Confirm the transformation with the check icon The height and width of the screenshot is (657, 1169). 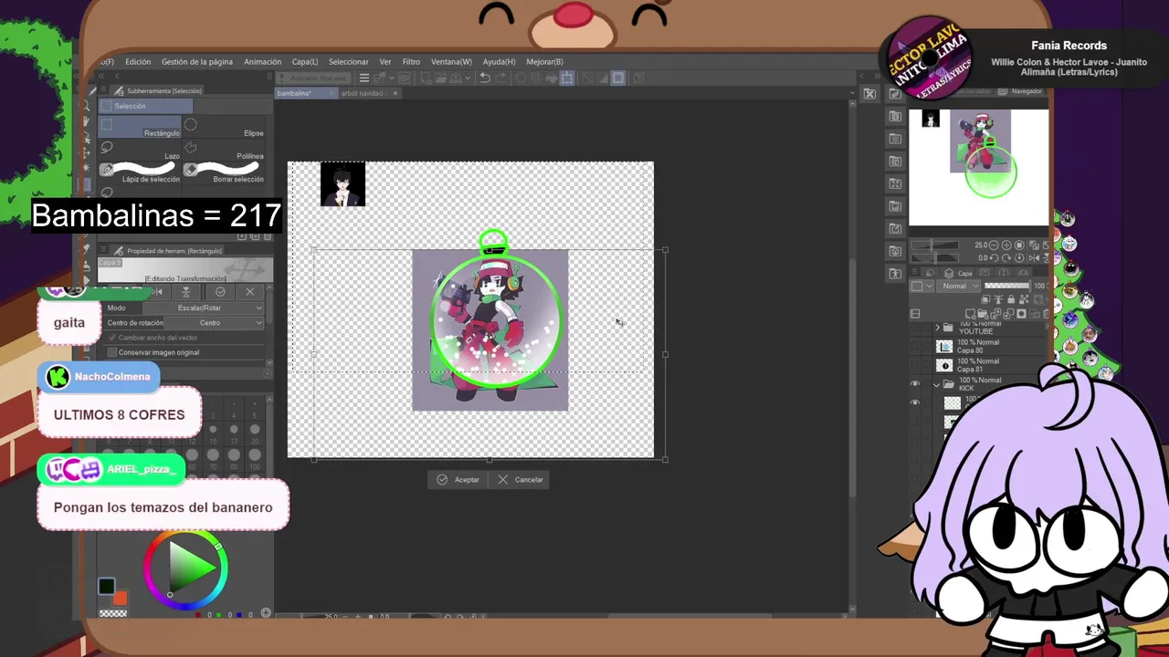(220, 292)
